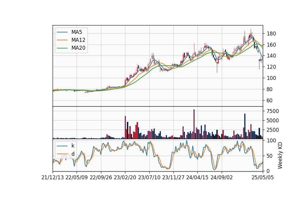Viewport: 292px width, 209px height.
Task: Click the 22/09/26 date tick label
Action: tap(101, 177)
